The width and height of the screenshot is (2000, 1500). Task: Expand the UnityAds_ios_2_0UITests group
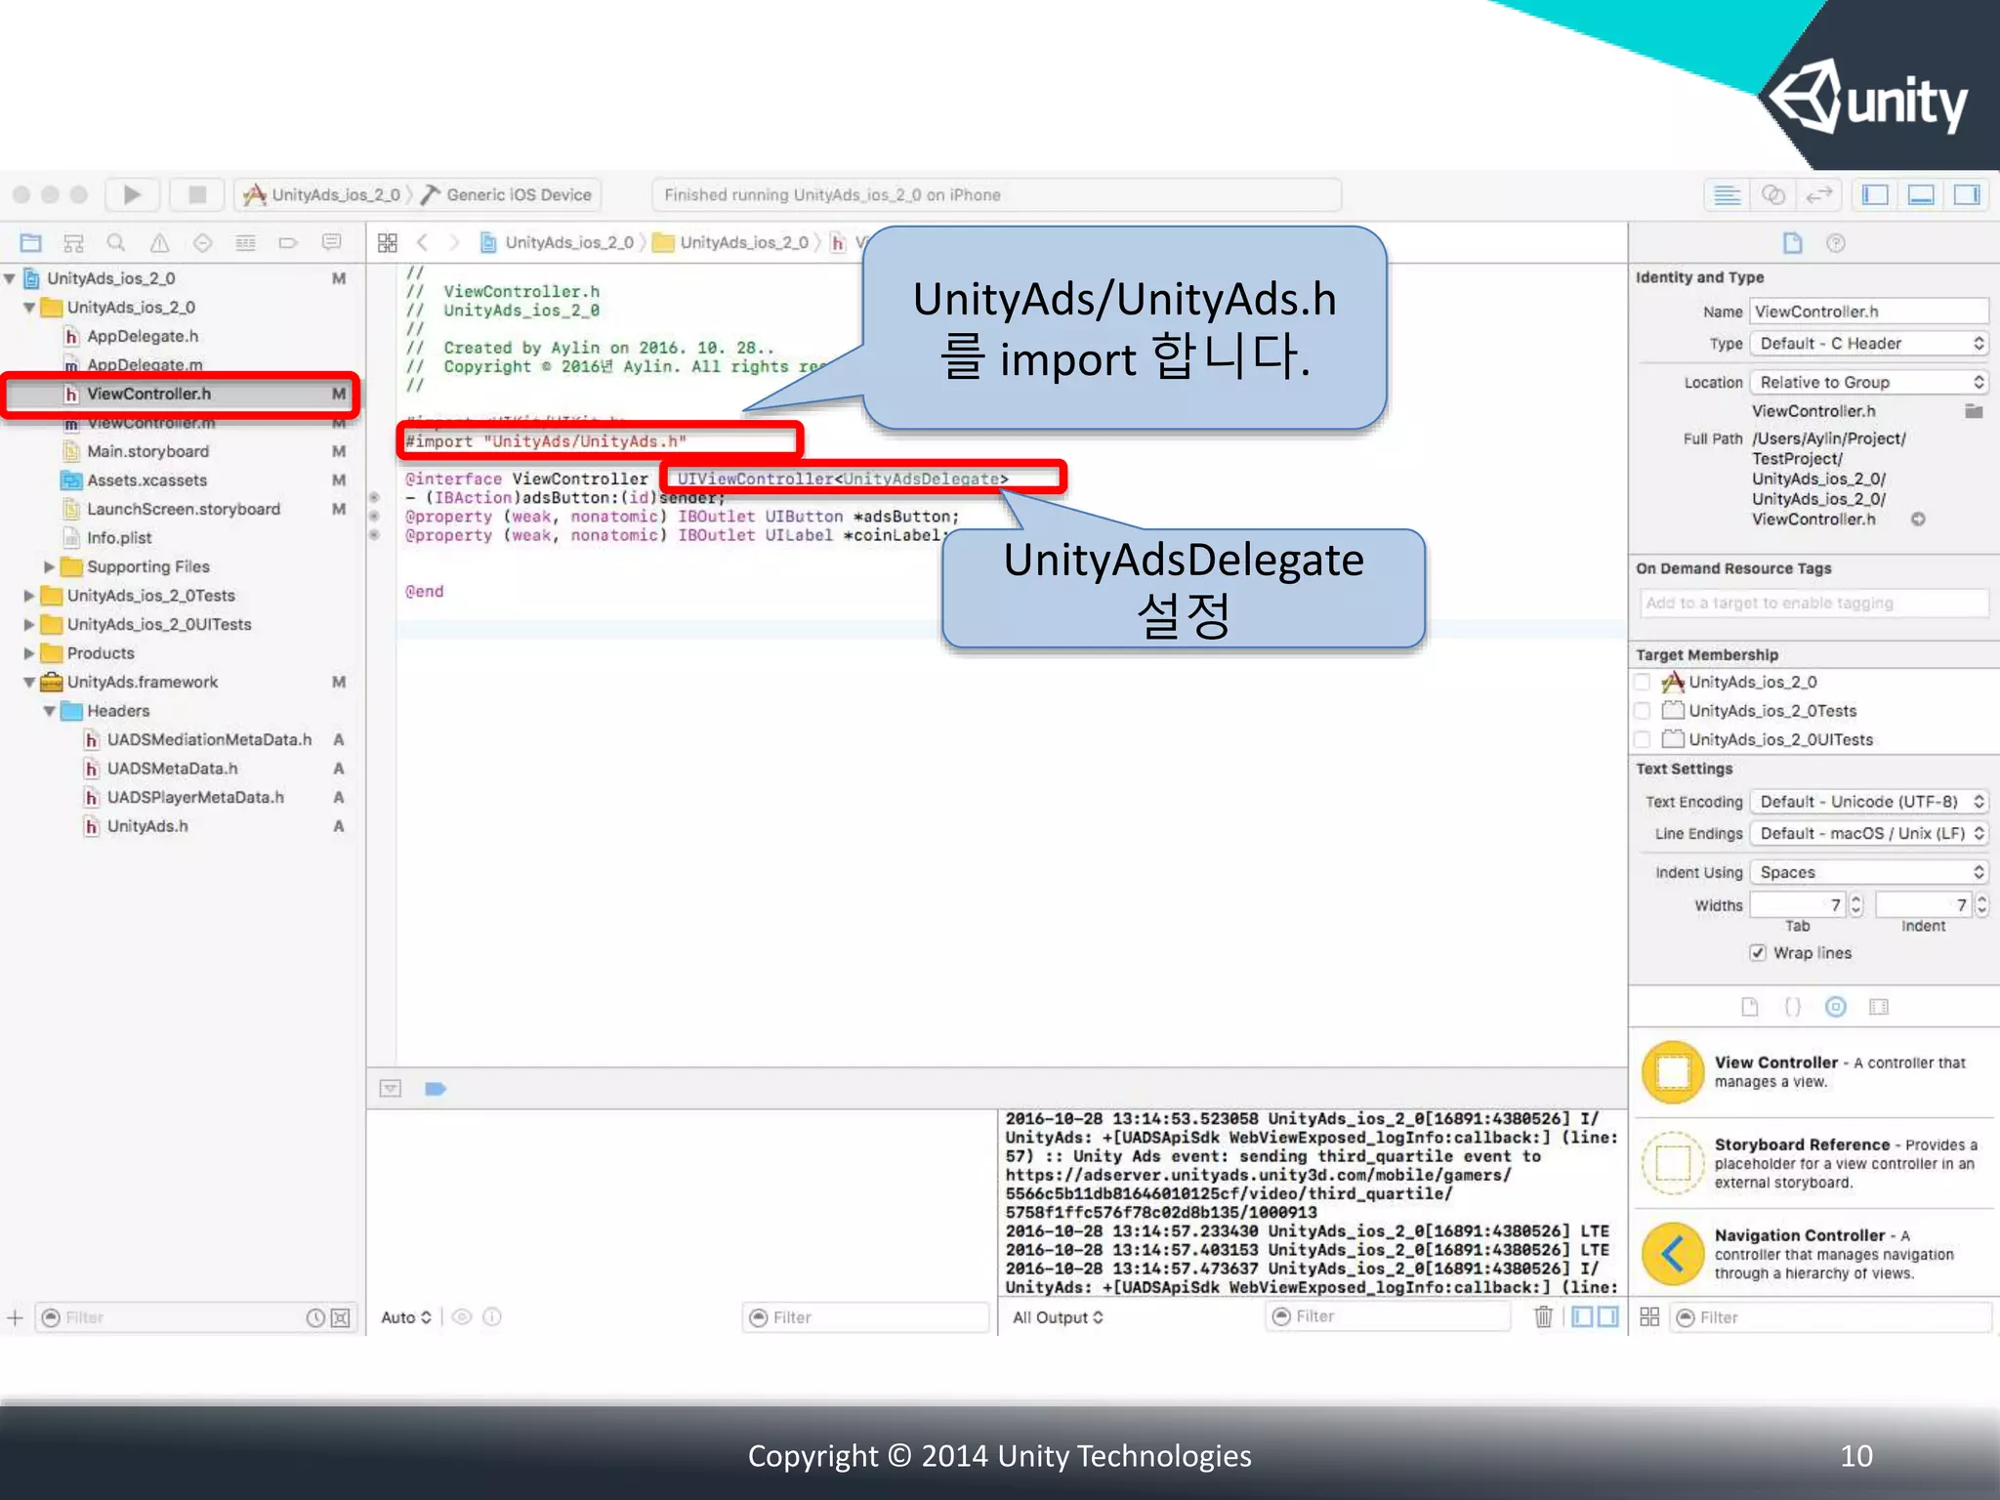pos(29,625)
